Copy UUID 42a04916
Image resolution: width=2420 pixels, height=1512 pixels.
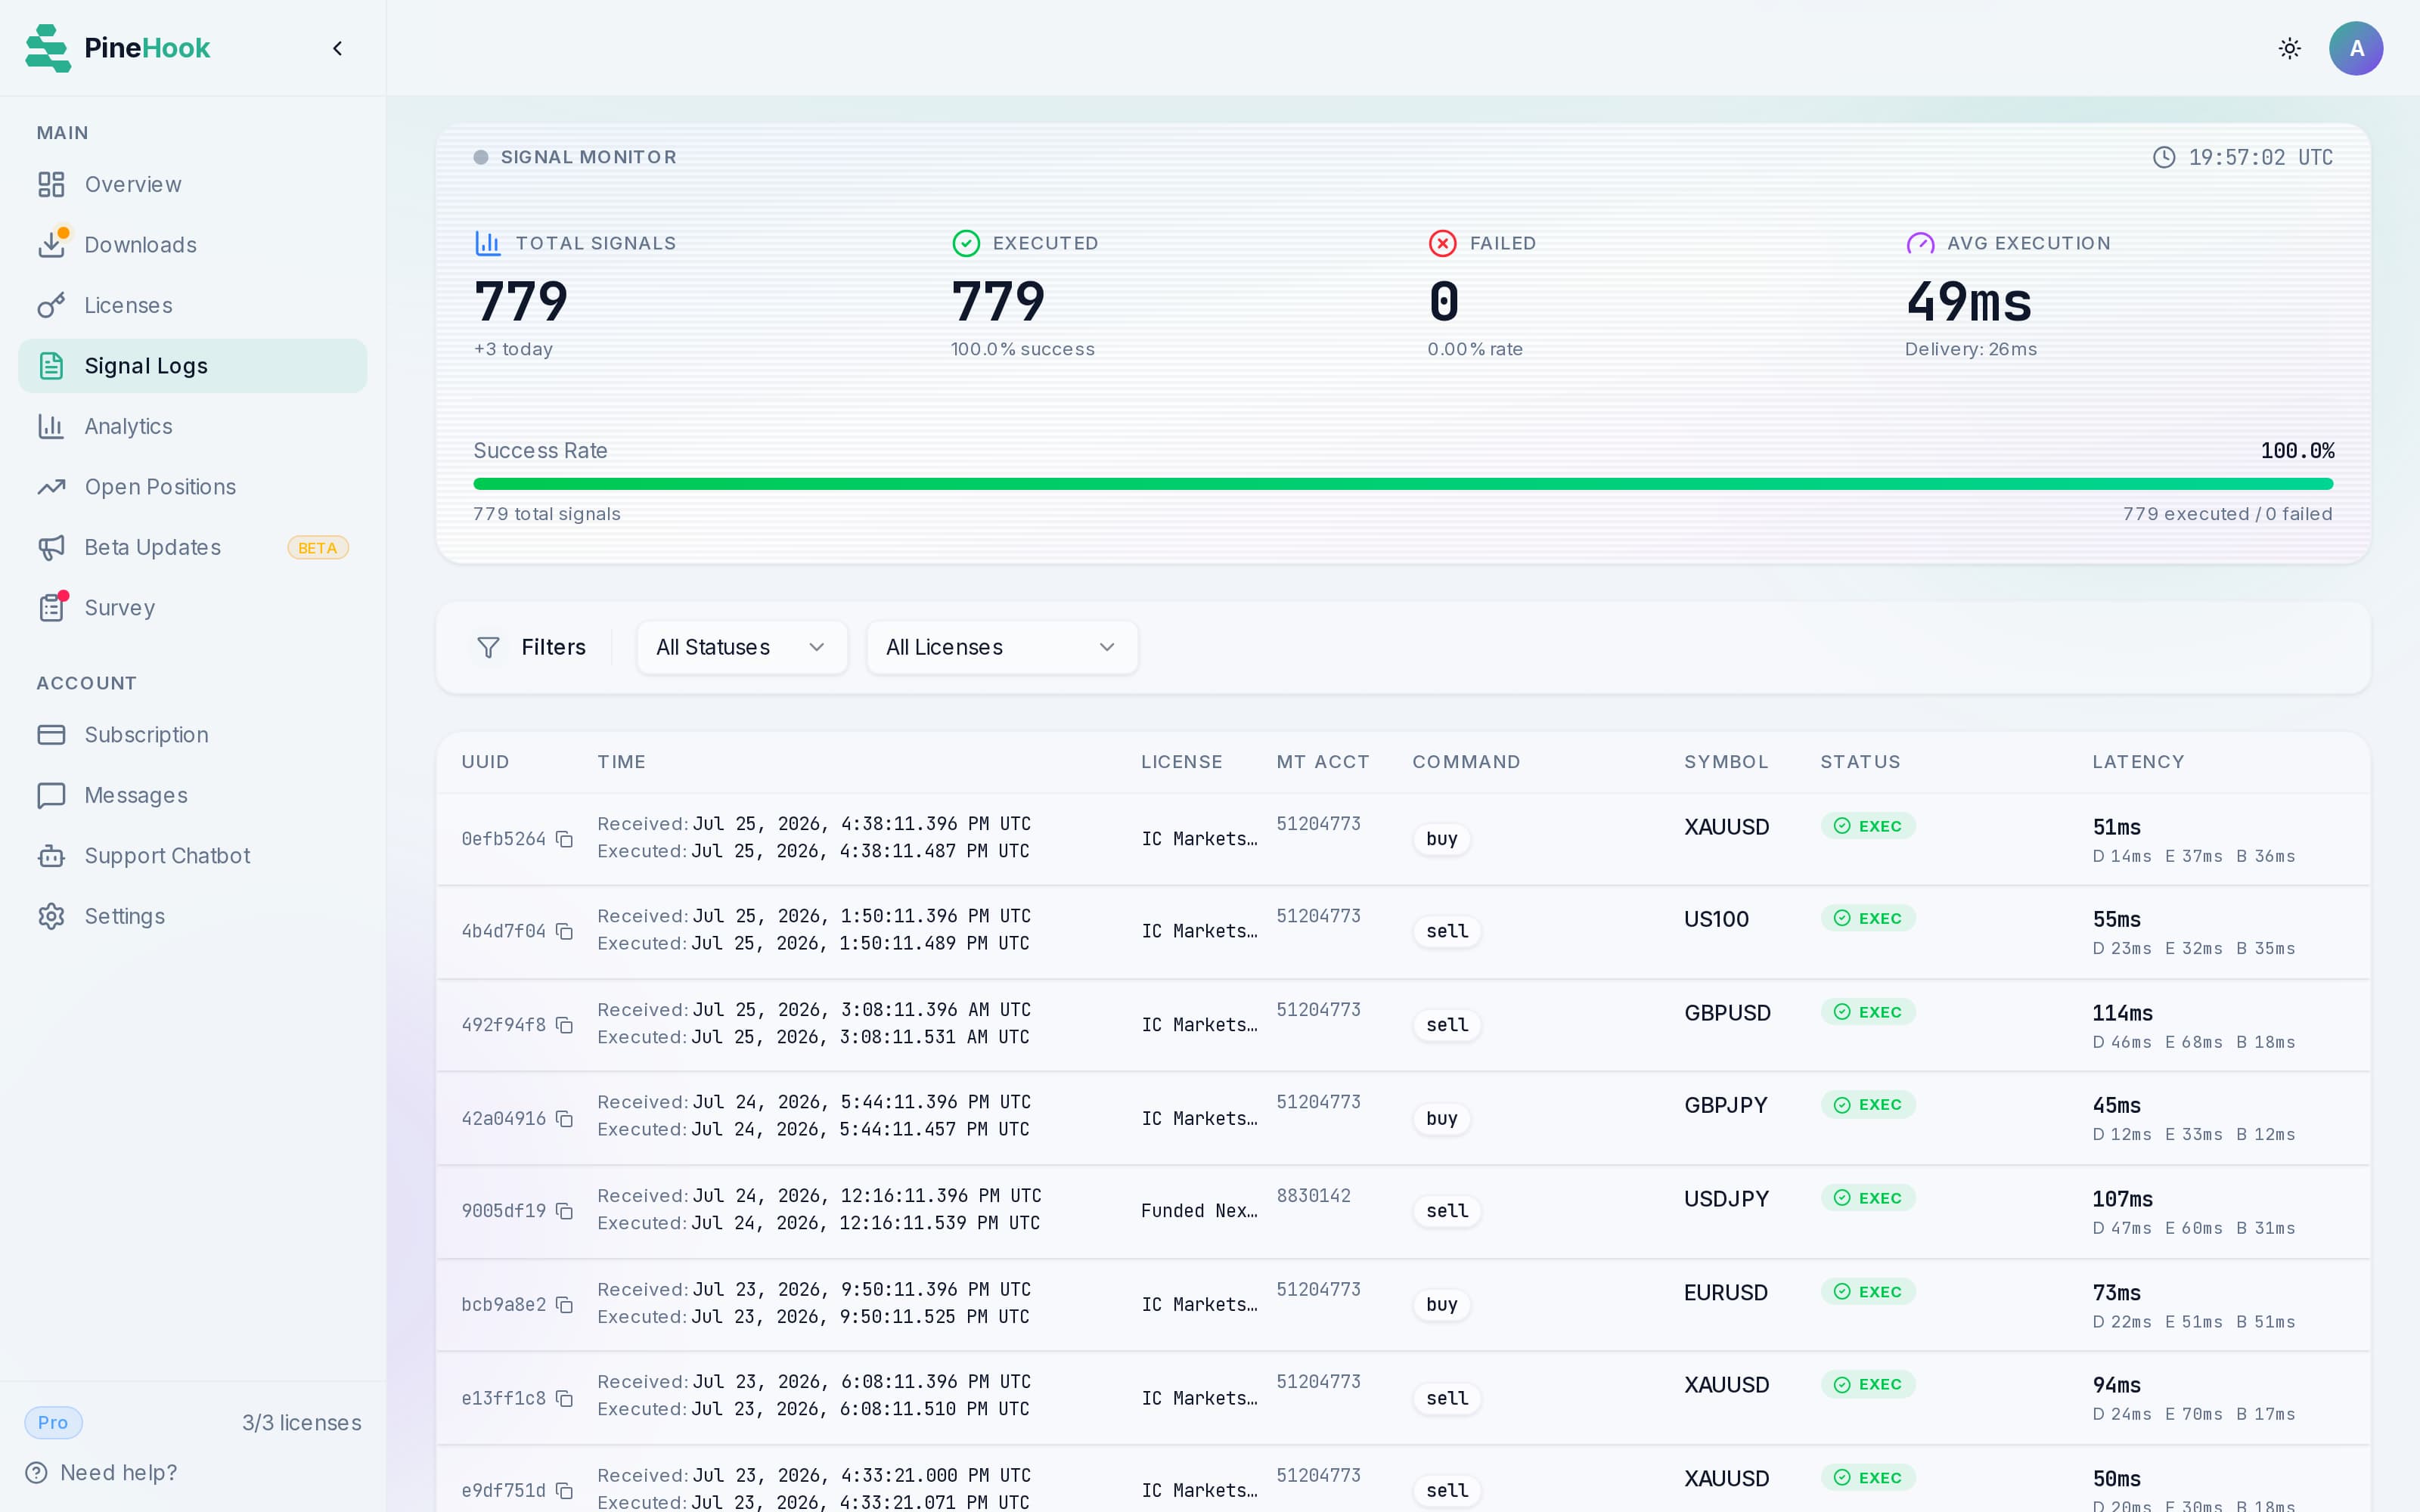(564, 1118)
